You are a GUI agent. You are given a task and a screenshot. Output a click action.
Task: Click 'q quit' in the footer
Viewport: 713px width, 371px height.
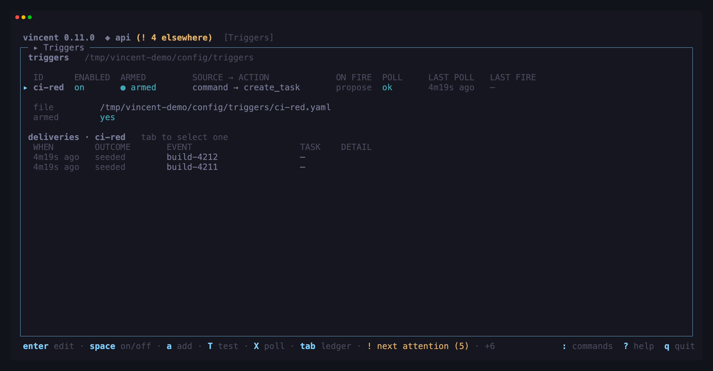tap(679, 346)
